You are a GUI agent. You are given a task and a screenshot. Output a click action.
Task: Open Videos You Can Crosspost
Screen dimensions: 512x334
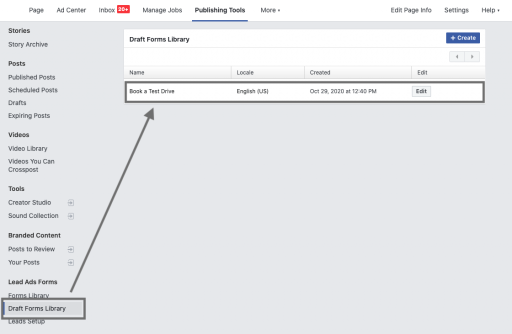[x=31, y=165]
